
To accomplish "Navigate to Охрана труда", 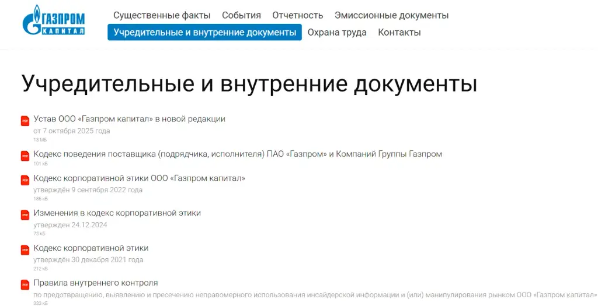I will (337, 33).
